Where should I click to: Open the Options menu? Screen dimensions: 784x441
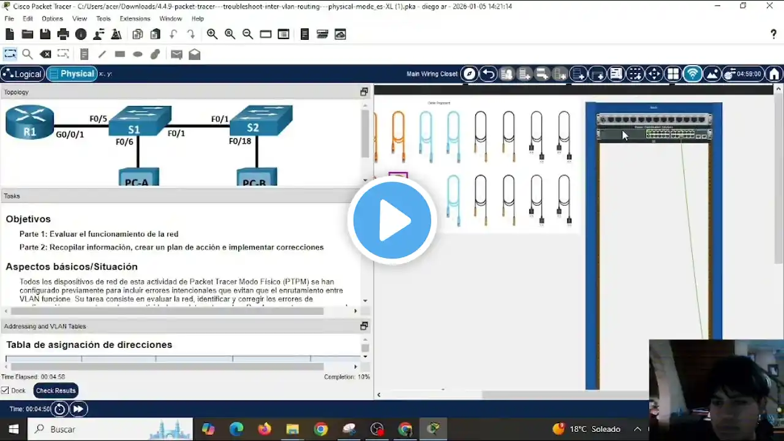52,18
